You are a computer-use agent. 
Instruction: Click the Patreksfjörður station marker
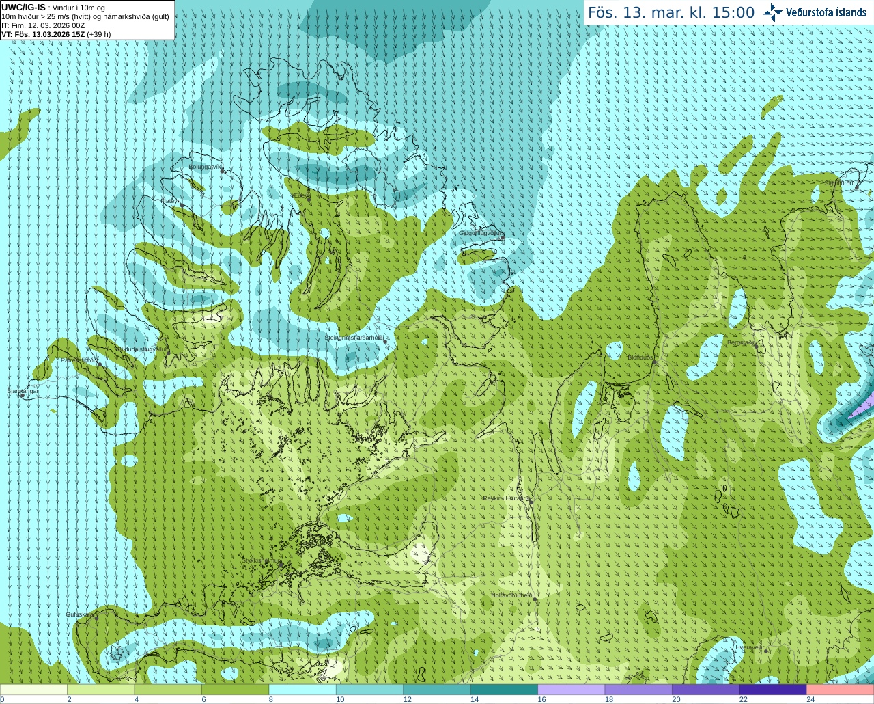99,364
